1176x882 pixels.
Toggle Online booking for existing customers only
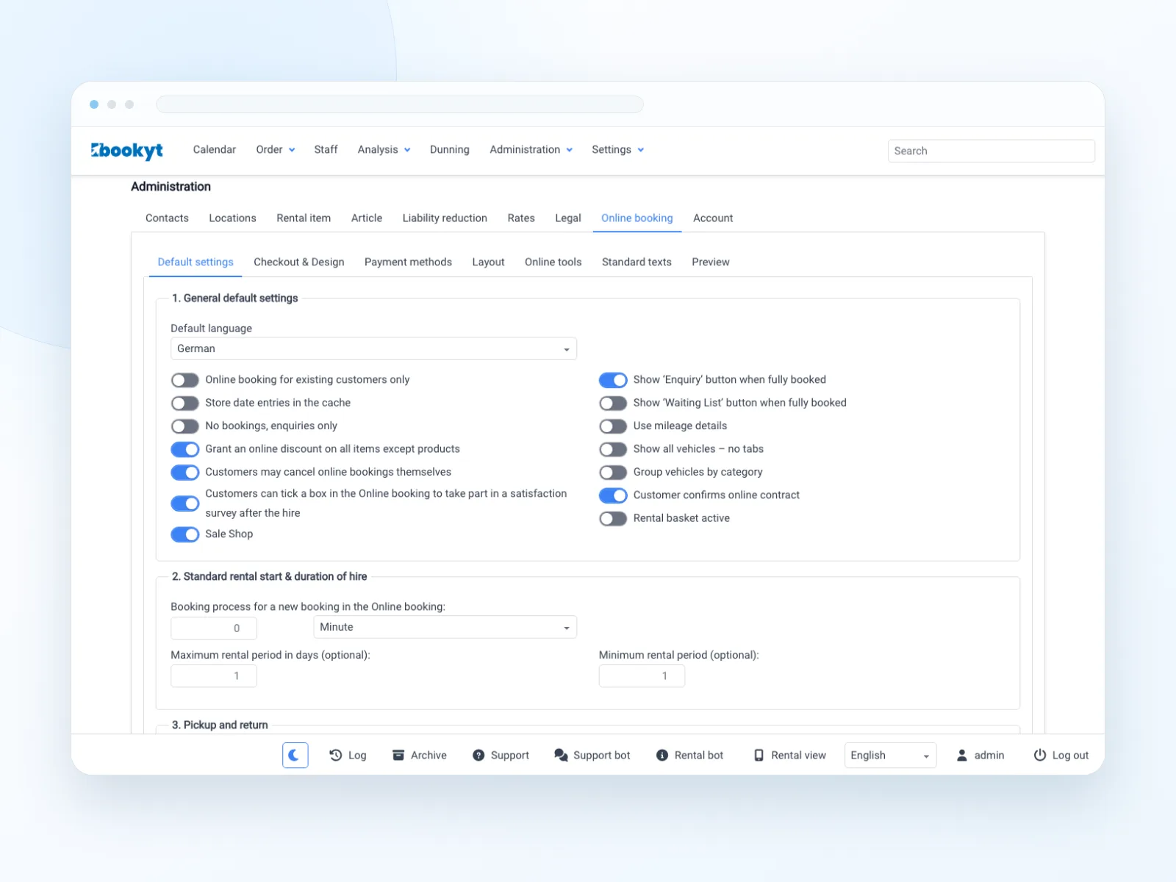(185, 380)
